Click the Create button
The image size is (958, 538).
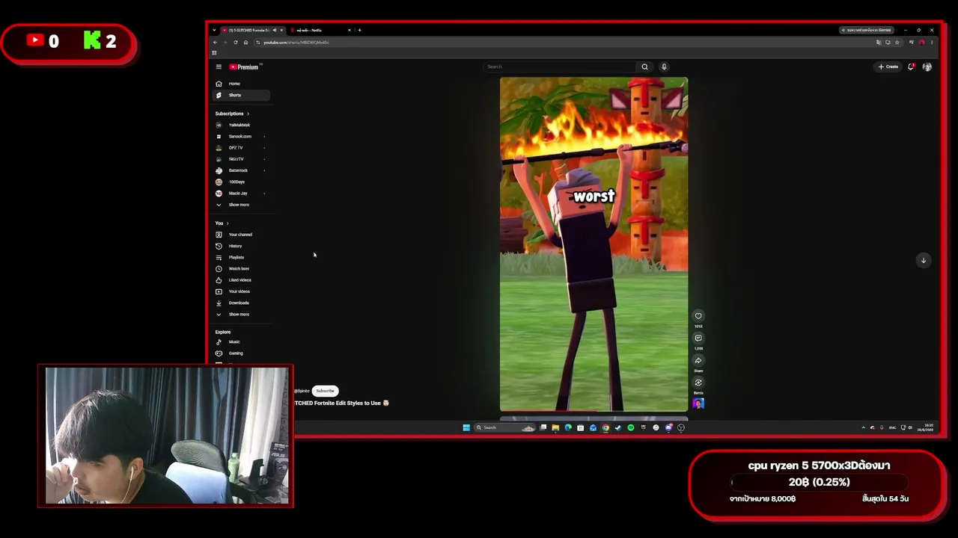889,67
